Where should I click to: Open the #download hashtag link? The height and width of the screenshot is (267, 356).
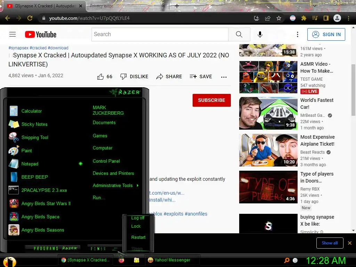pos(58,48)
